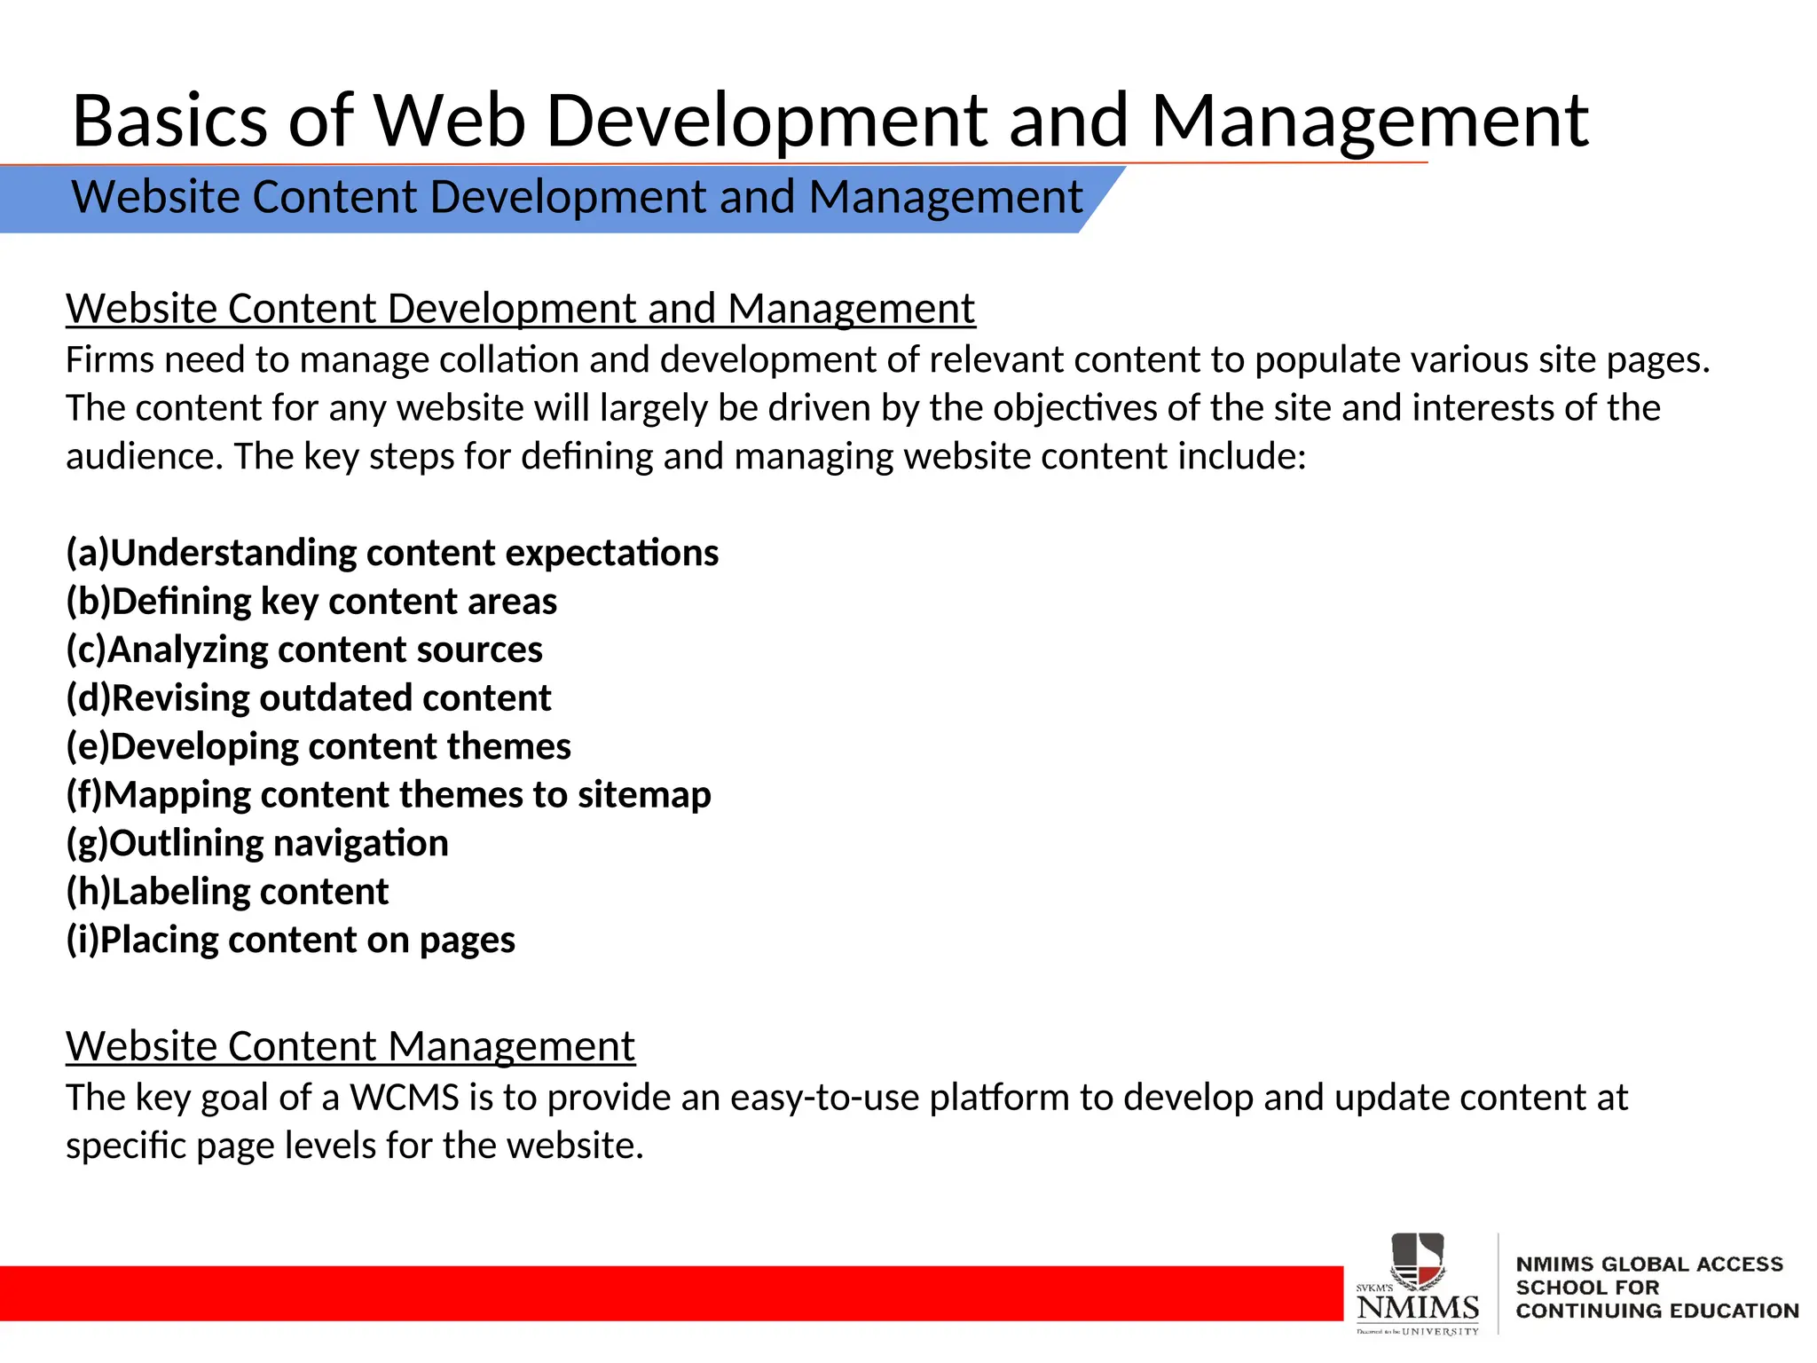Click the line 'The key goal of a WCMS'
Screen dimensions: 1817x1363
click(846, 1099)
